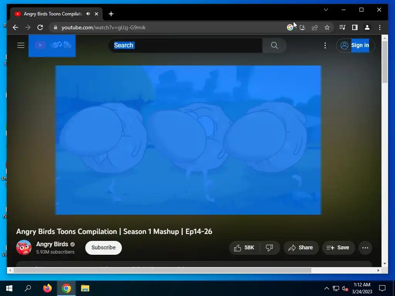Subscribe to the Angry Birds channel
395x296 pixels.
(x=103, y=248)
